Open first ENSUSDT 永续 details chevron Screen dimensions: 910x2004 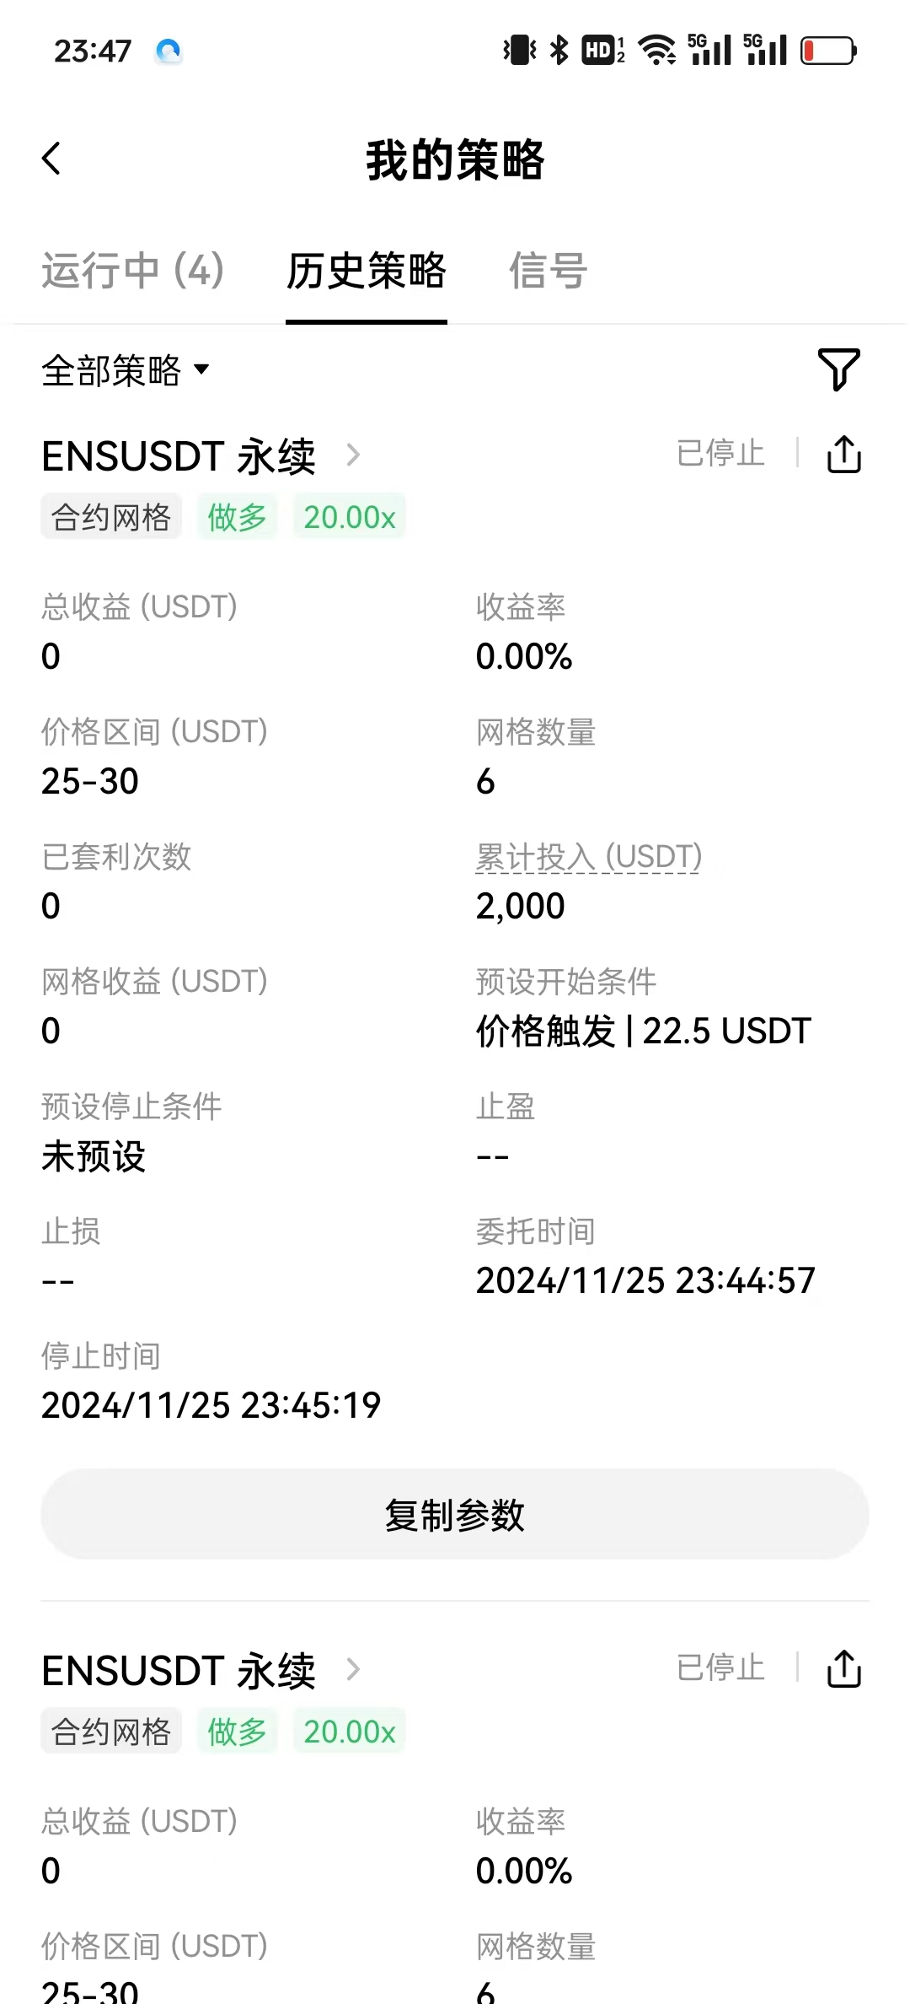click(x=353, y=455)
